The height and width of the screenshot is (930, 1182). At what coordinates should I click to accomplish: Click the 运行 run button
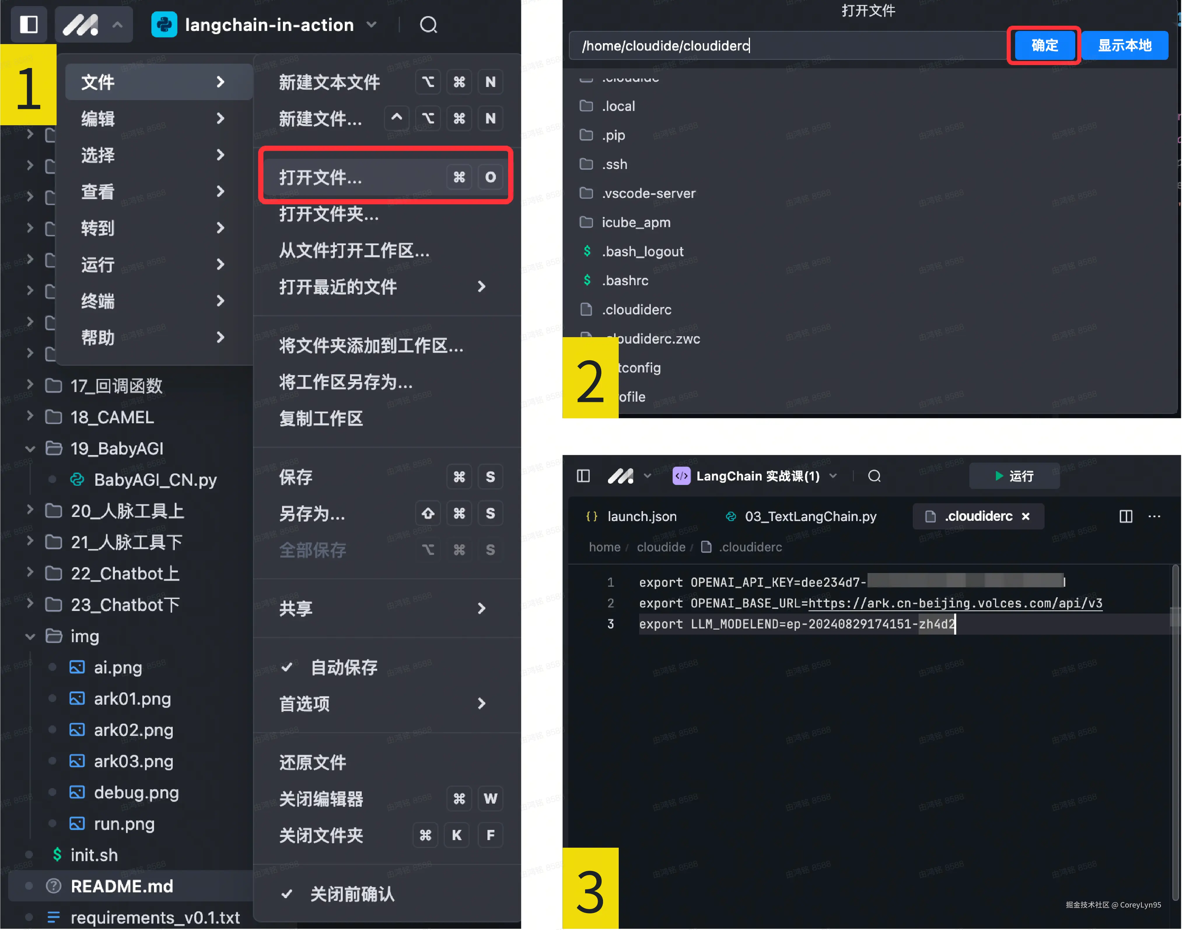click(1014, 476)
